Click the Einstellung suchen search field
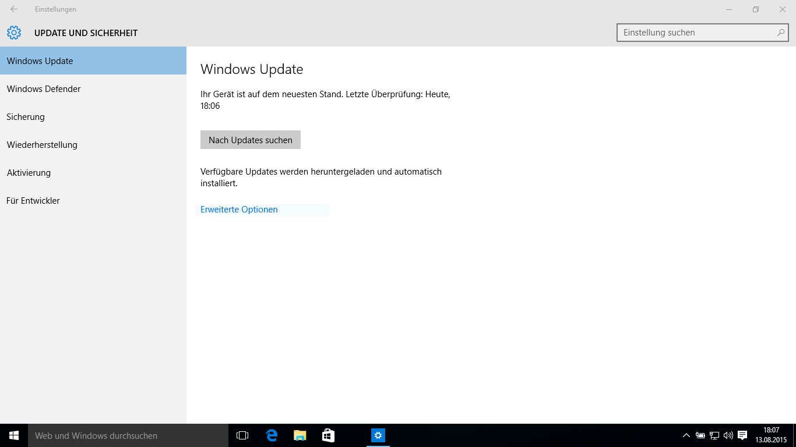 click(696, 33)
